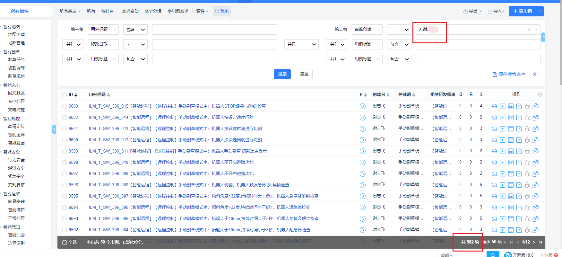Screen dimensions: 562x257
Task: Select checkbox for case 9592
Action: click(65, 230)
